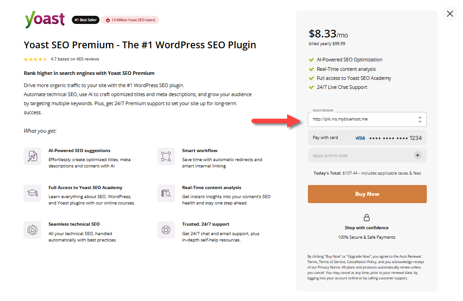This screenshot has width=463, height=301.
Task: Click the Apply promo code field
Action: point(344,155)
